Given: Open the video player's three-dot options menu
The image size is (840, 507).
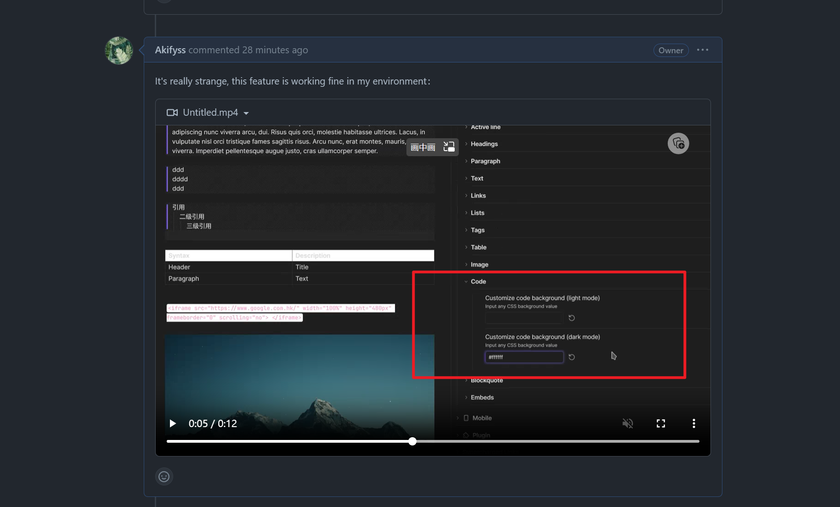Looking at the screenshot, I should 693,423.
